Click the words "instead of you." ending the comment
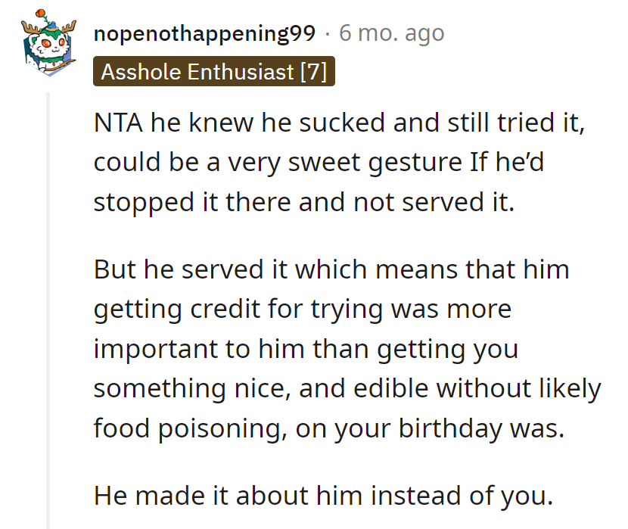 [x=478, y=495]
